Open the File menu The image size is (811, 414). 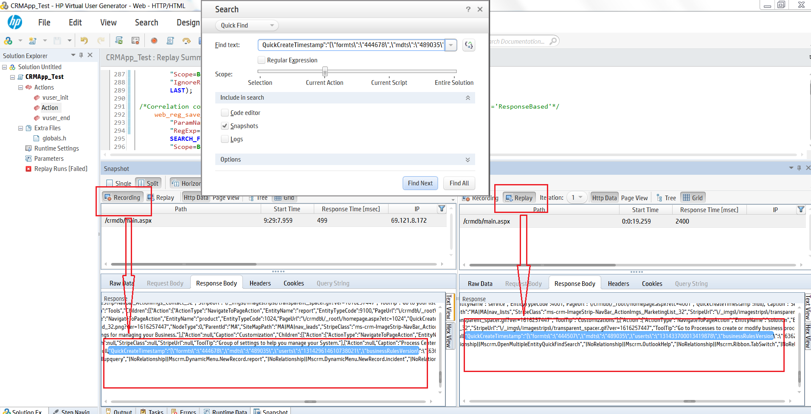[44, 22]
